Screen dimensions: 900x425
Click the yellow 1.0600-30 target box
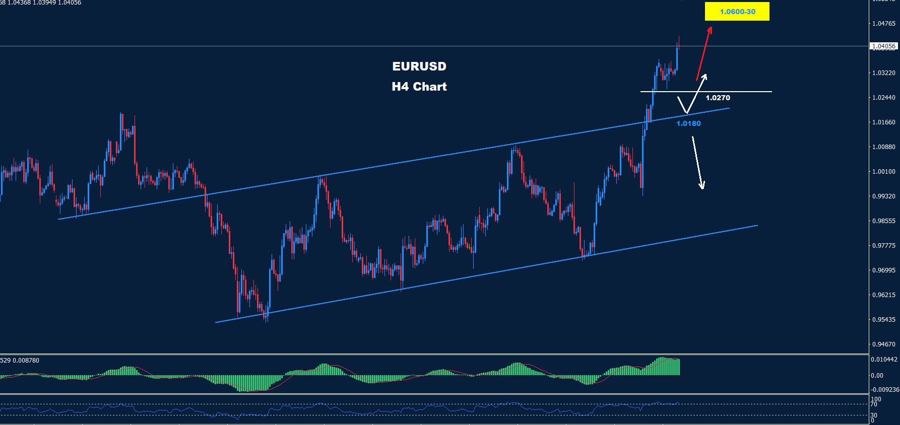pyautogui.click(x=737, y=12)
